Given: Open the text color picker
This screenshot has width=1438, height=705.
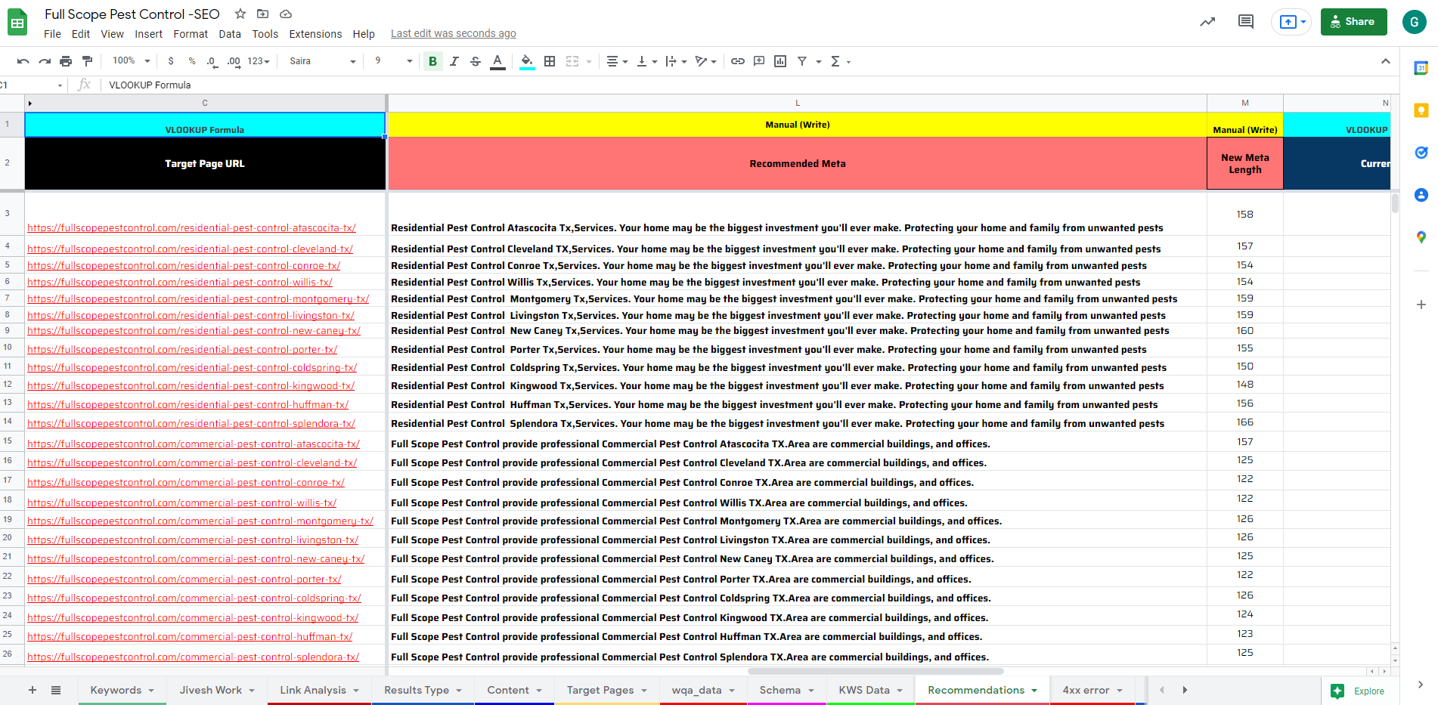Looking at the screenshot, I should click(497, 61).
